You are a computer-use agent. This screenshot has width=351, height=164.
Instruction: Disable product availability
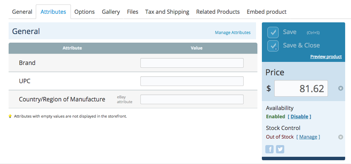299,117
